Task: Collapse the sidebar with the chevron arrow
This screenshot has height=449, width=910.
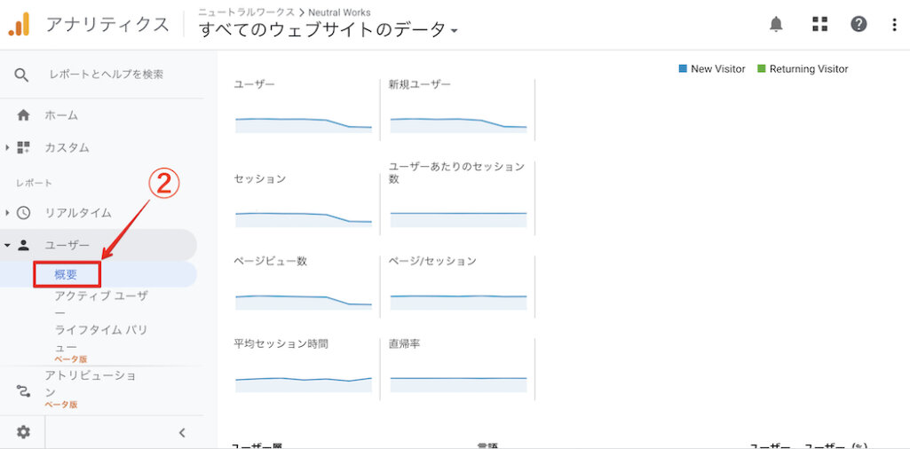Action: 182,433
